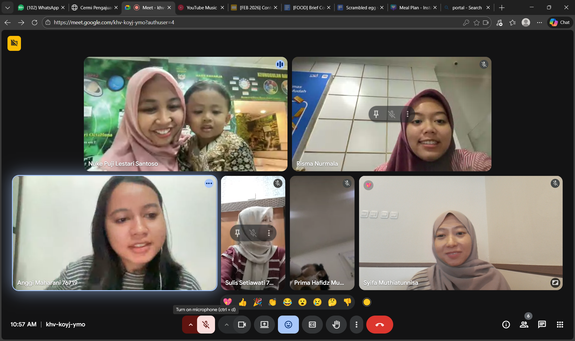Expand audio settings arrow beside microphone

190,325
